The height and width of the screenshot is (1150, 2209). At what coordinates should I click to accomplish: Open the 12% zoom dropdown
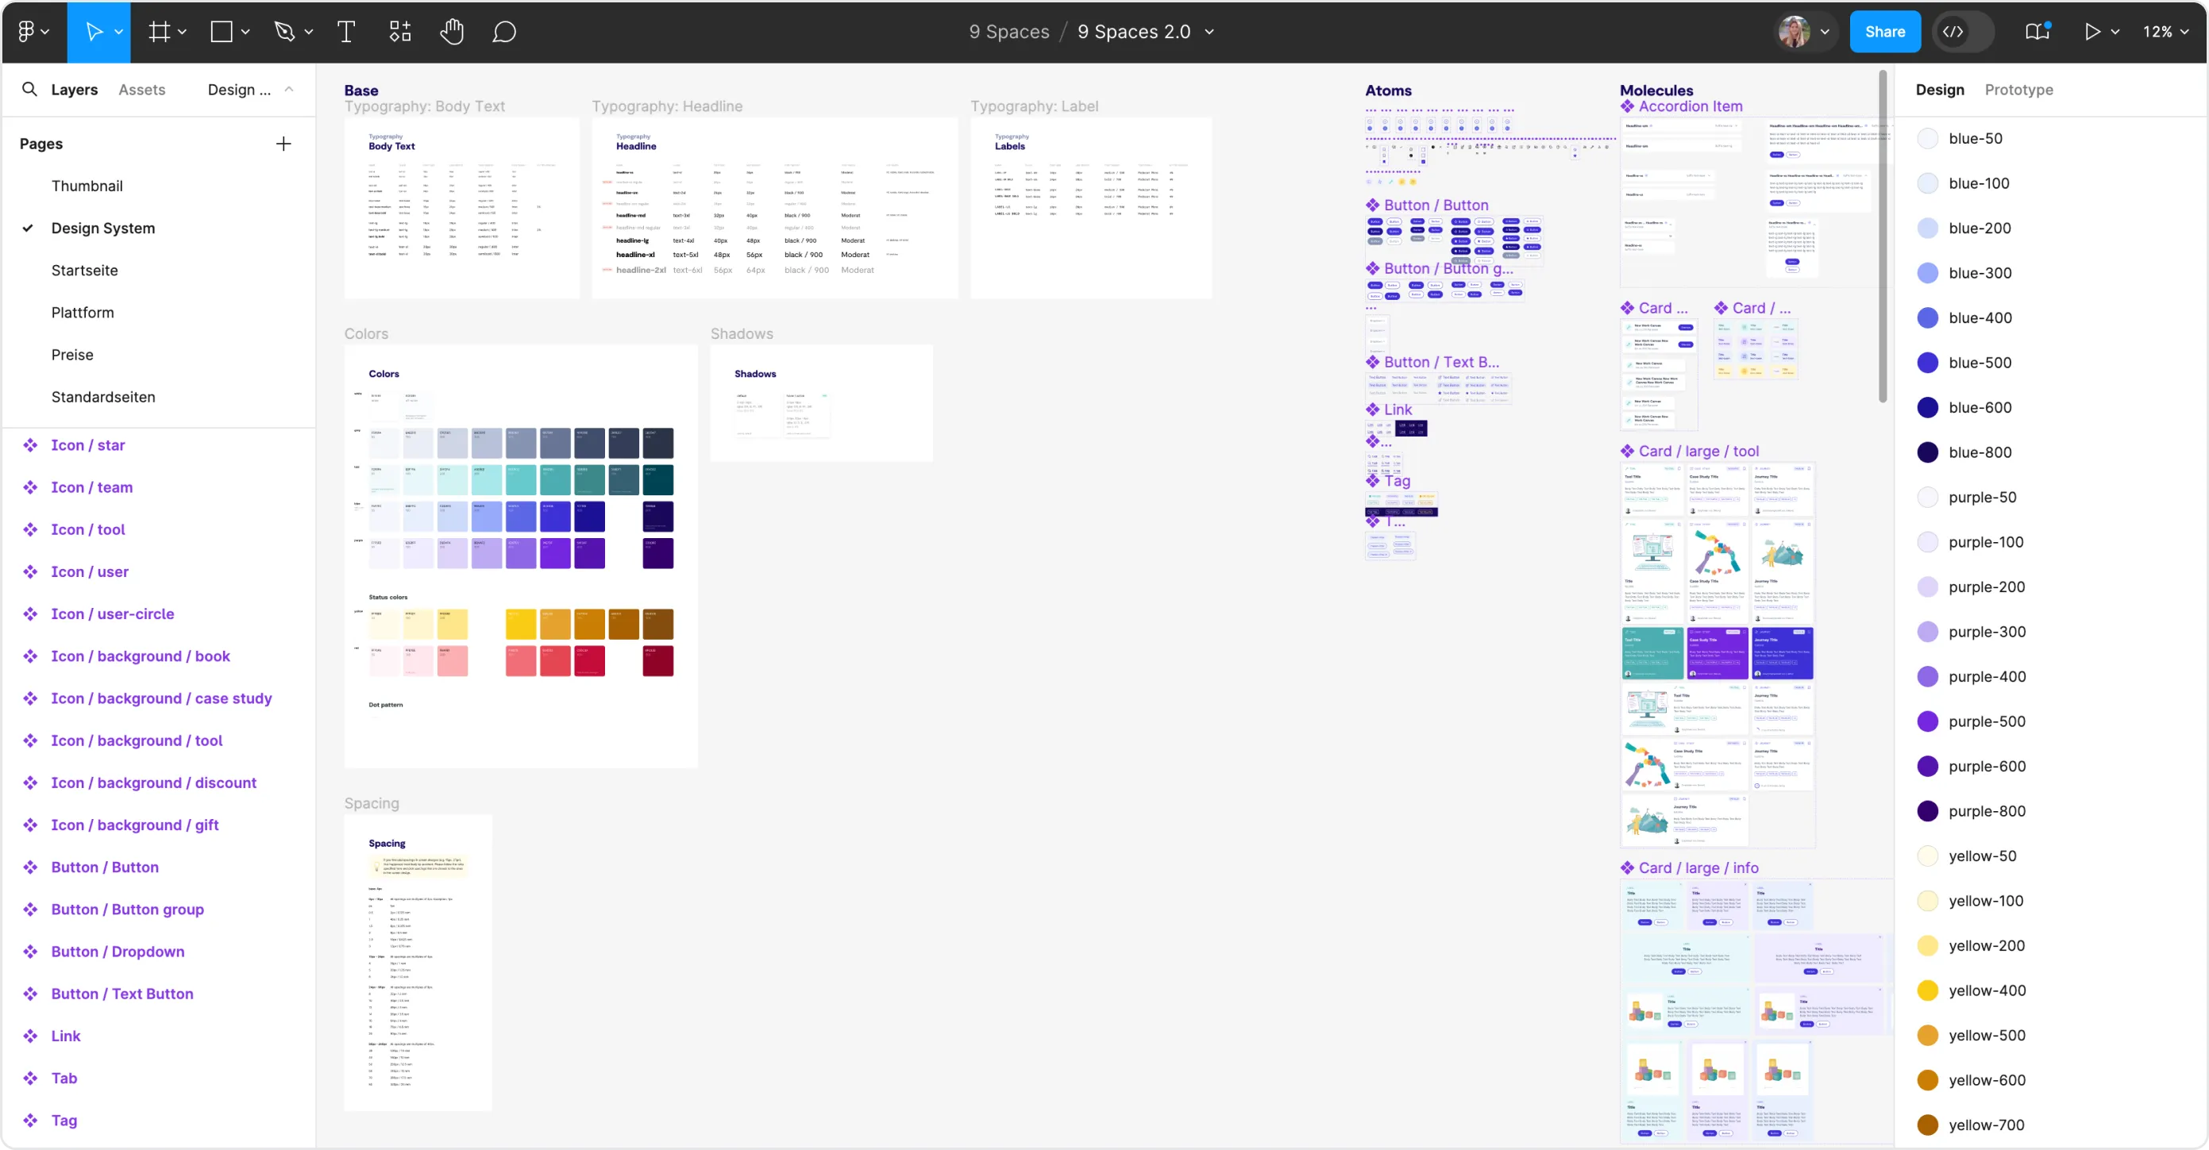pyautogui.click(x=2166, y=32)
